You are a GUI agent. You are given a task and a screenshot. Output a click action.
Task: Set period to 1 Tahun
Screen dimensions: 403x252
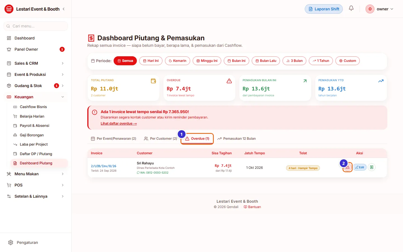tap(321, 61)
